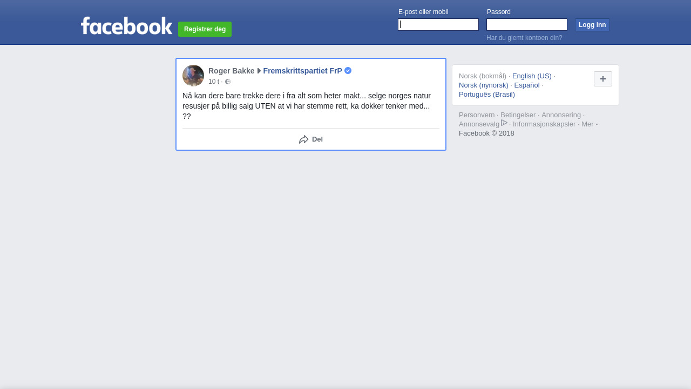
Task: Click the Logg inn button
Action: point(592,25)
